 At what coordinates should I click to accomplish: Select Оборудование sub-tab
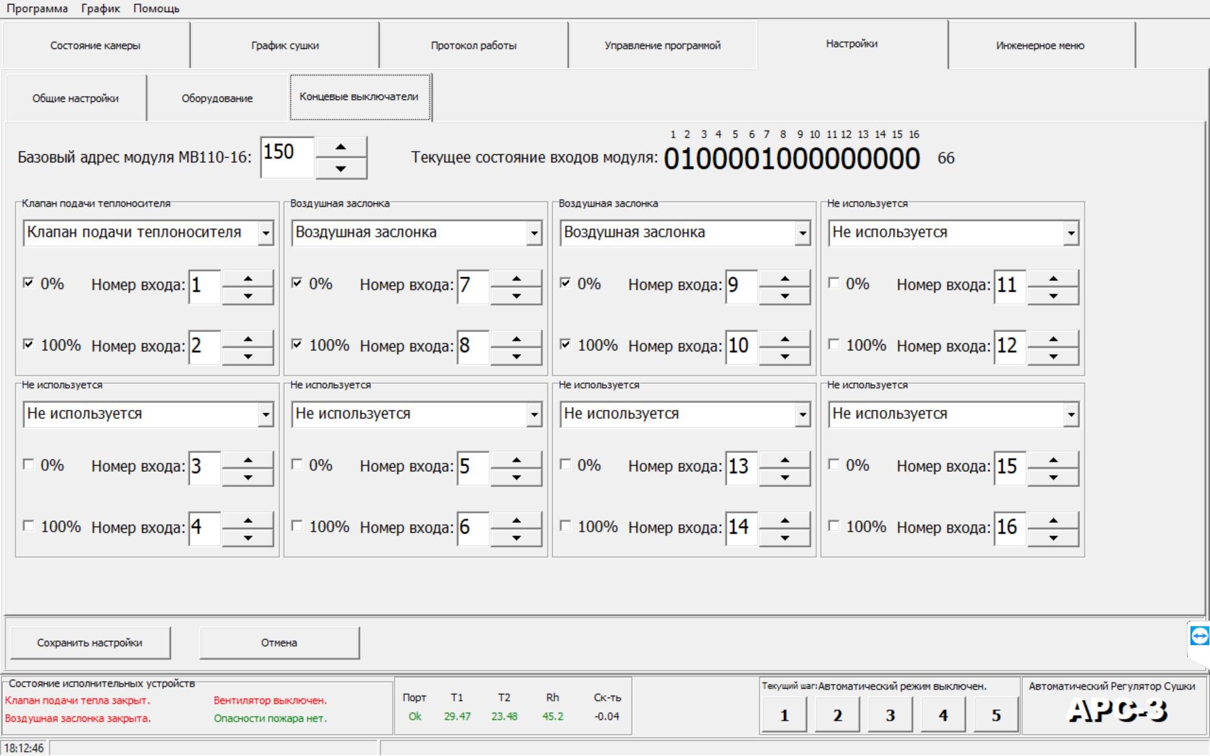tap(217, 98)
